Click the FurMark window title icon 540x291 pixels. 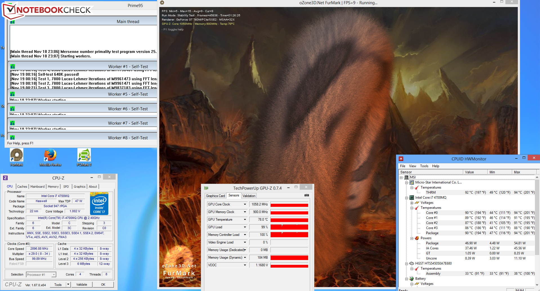point(162,3)
